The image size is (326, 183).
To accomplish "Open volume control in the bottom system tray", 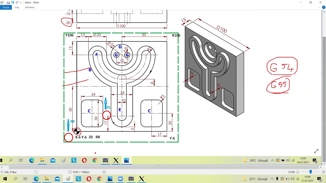I will point(293,179).
